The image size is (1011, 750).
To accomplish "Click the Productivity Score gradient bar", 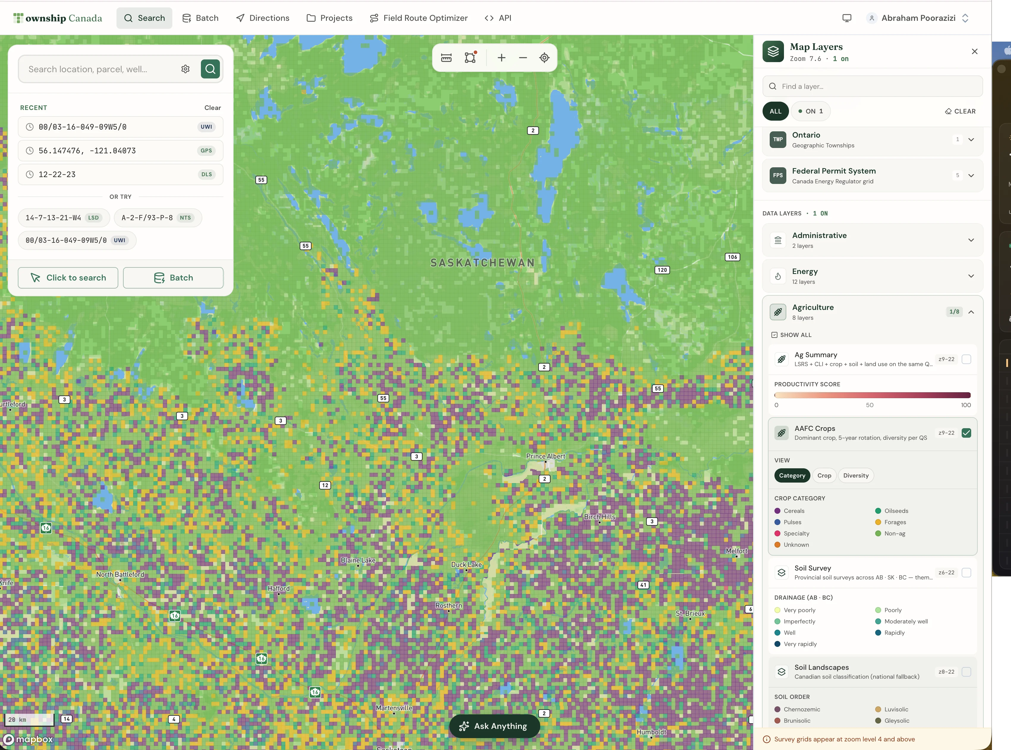I will coord(872,395).
